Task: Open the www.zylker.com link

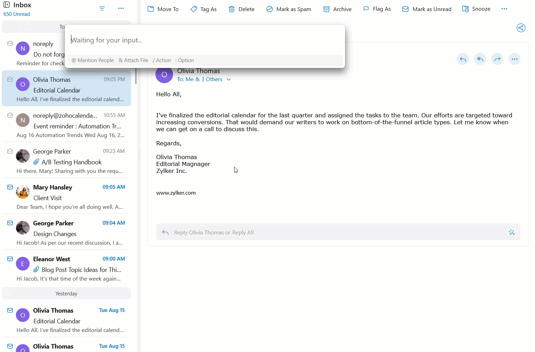Action: (x=176, y=193)
